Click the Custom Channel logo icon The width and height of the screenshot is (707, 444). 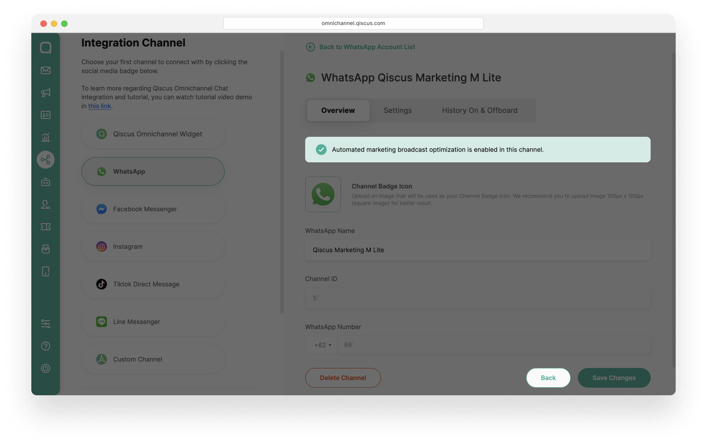[102, 359]
